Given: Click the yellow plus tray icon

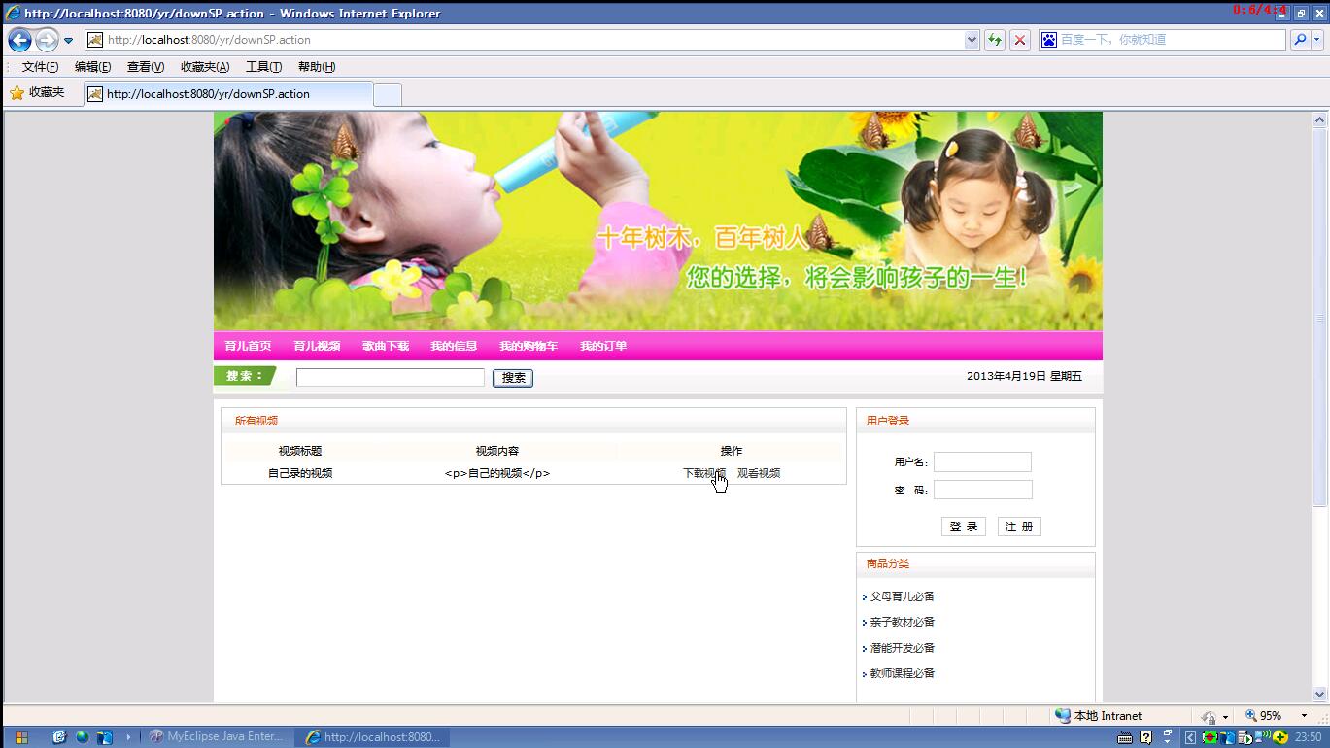Looking at the screenshot, I should [x=1280, y=737].
